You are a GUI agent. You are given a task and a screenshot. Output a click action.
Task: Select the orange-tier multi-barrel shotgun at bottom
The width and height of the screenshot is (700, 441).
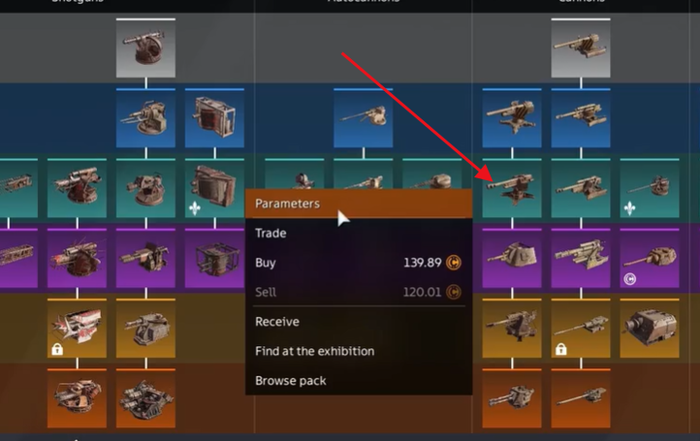145,398
